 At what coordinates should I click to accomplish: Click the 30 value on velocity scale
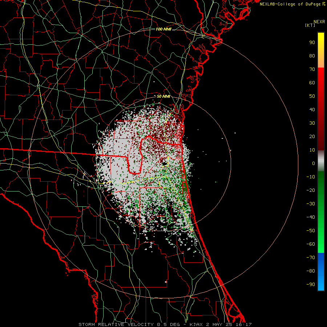312,123
